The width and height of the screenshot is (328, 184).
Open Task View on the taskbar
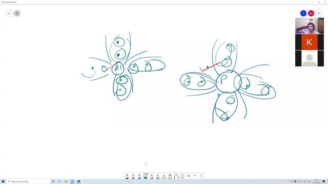click(59, 181)
